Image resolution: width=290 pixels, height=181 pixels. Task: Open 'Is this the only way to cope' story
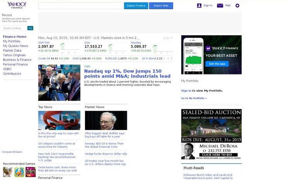click(58, 135)
